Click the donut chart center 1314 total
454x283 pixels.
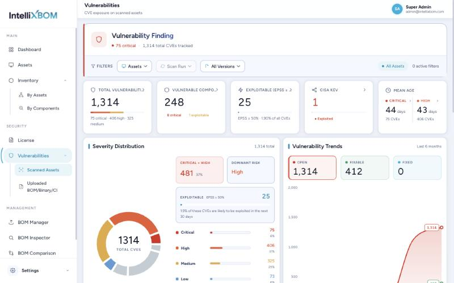129,243
